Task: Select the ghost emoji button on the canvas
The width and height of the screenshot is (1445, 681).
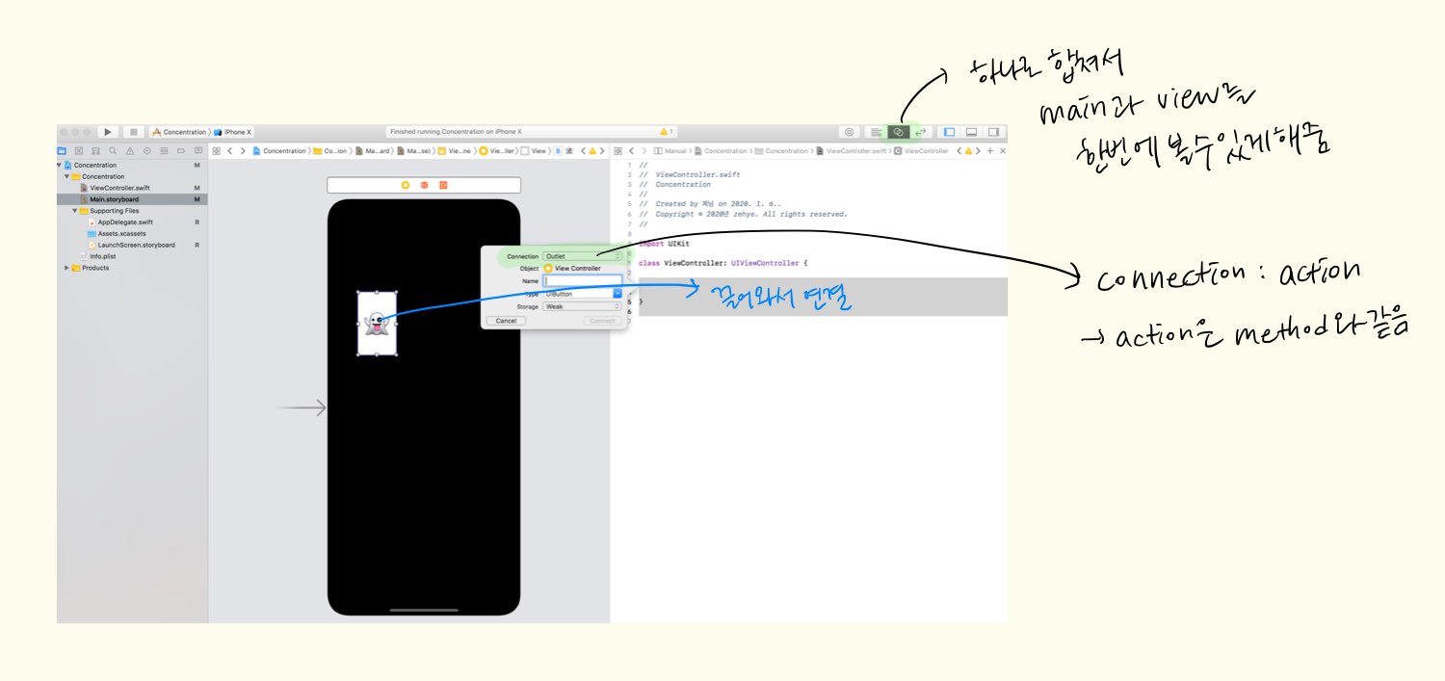Action: 377,324
